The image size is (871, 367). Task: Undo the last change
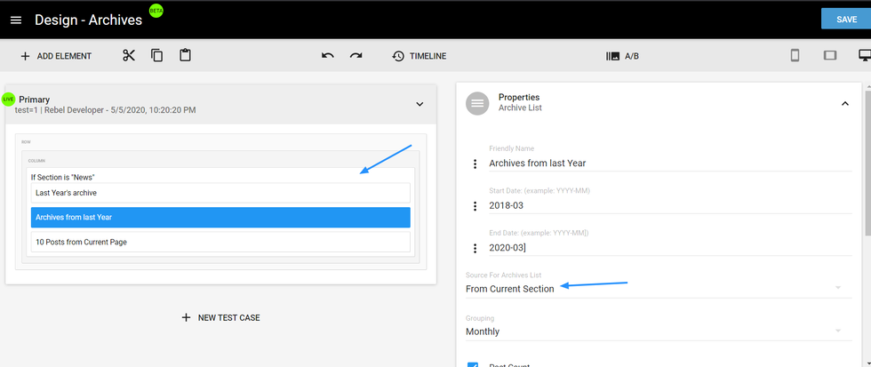click(x=328, y=56)
